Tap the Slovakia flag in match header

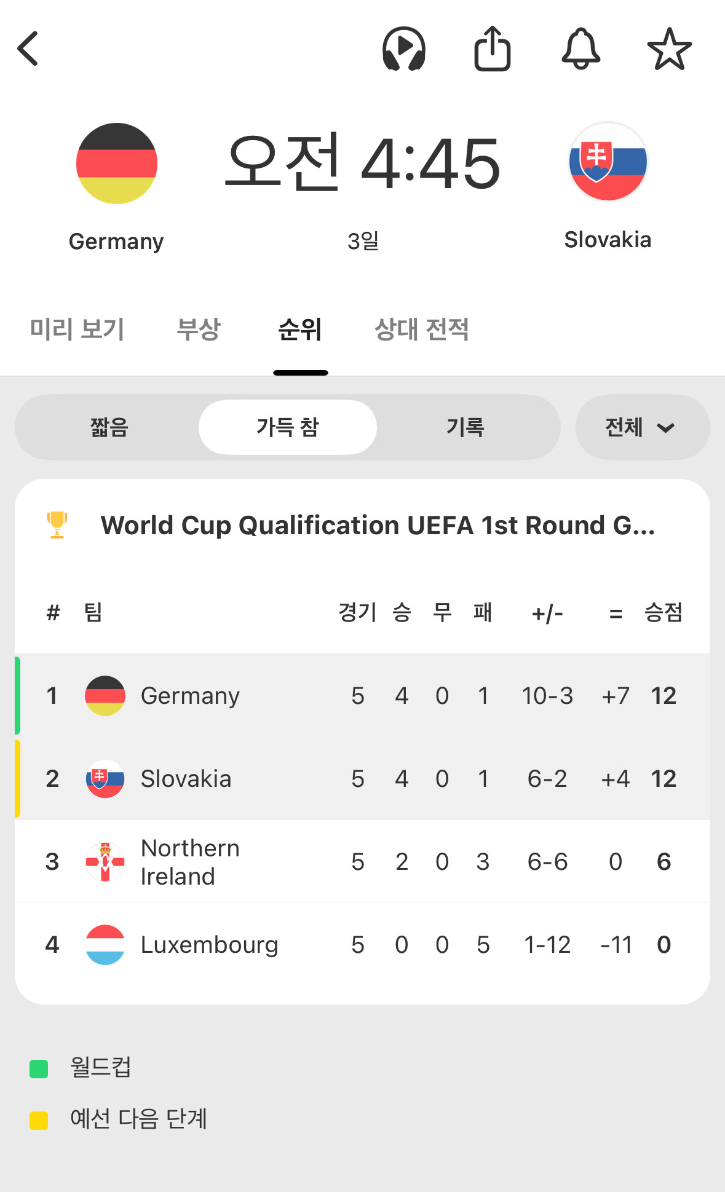tap(608, 162)
